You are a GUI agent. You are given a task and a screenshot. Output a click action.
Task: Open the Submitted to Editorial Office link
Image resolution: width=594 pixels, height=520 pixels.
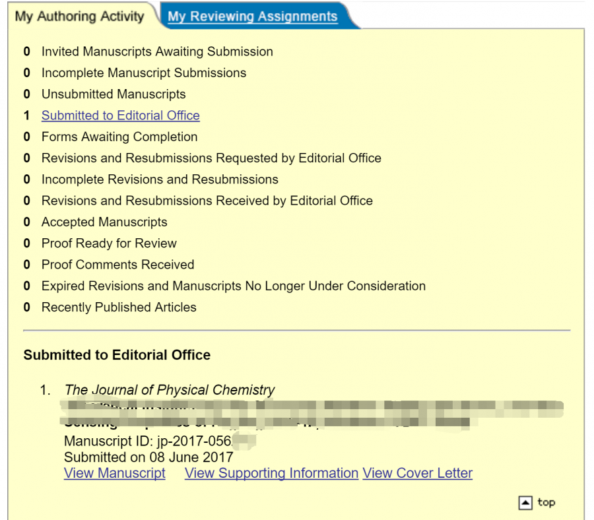120,115
